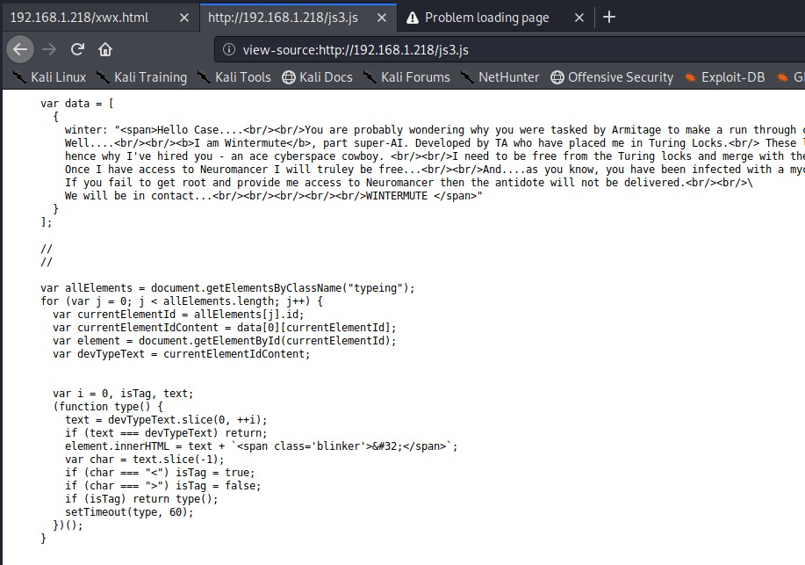Close the xwx.html tab
Viewport: 805px width, 565px height.
(x=182, y=18)
